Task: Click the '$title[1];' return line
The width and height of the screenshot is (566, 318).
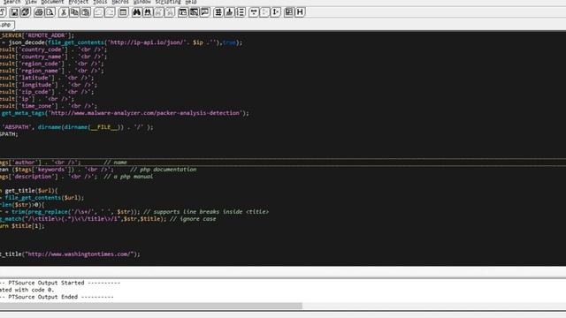Action: pyautogui.click(x=22, y=226)
